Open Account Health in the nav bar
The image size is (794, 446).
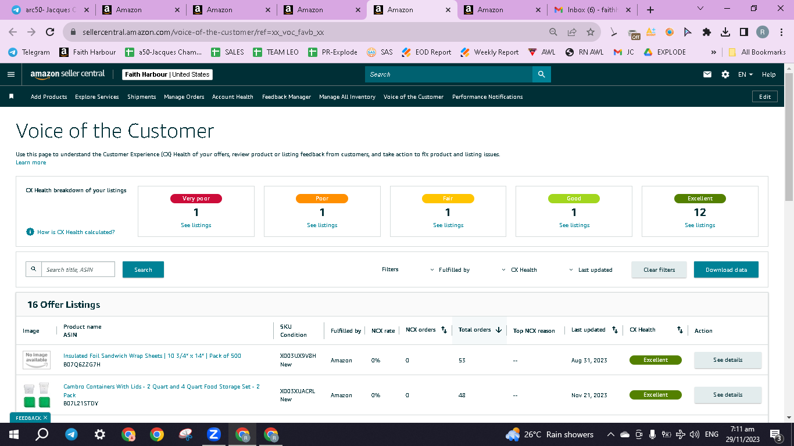point(233,96)
